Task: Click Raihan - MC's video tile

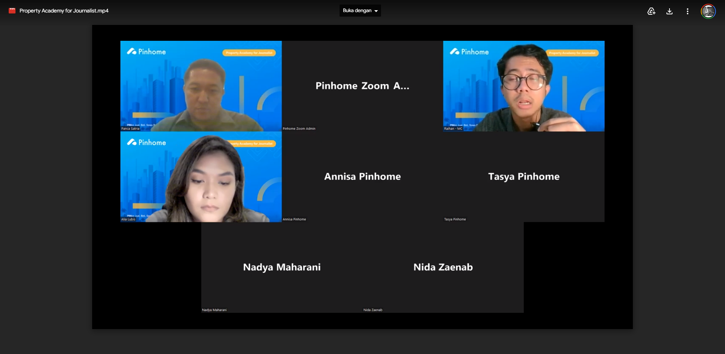Action: (524, 86)
